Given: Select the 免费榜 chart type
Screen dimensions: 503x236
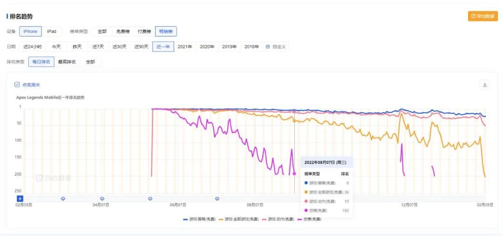Looking at the screenshot, I should tap(123, 32).
